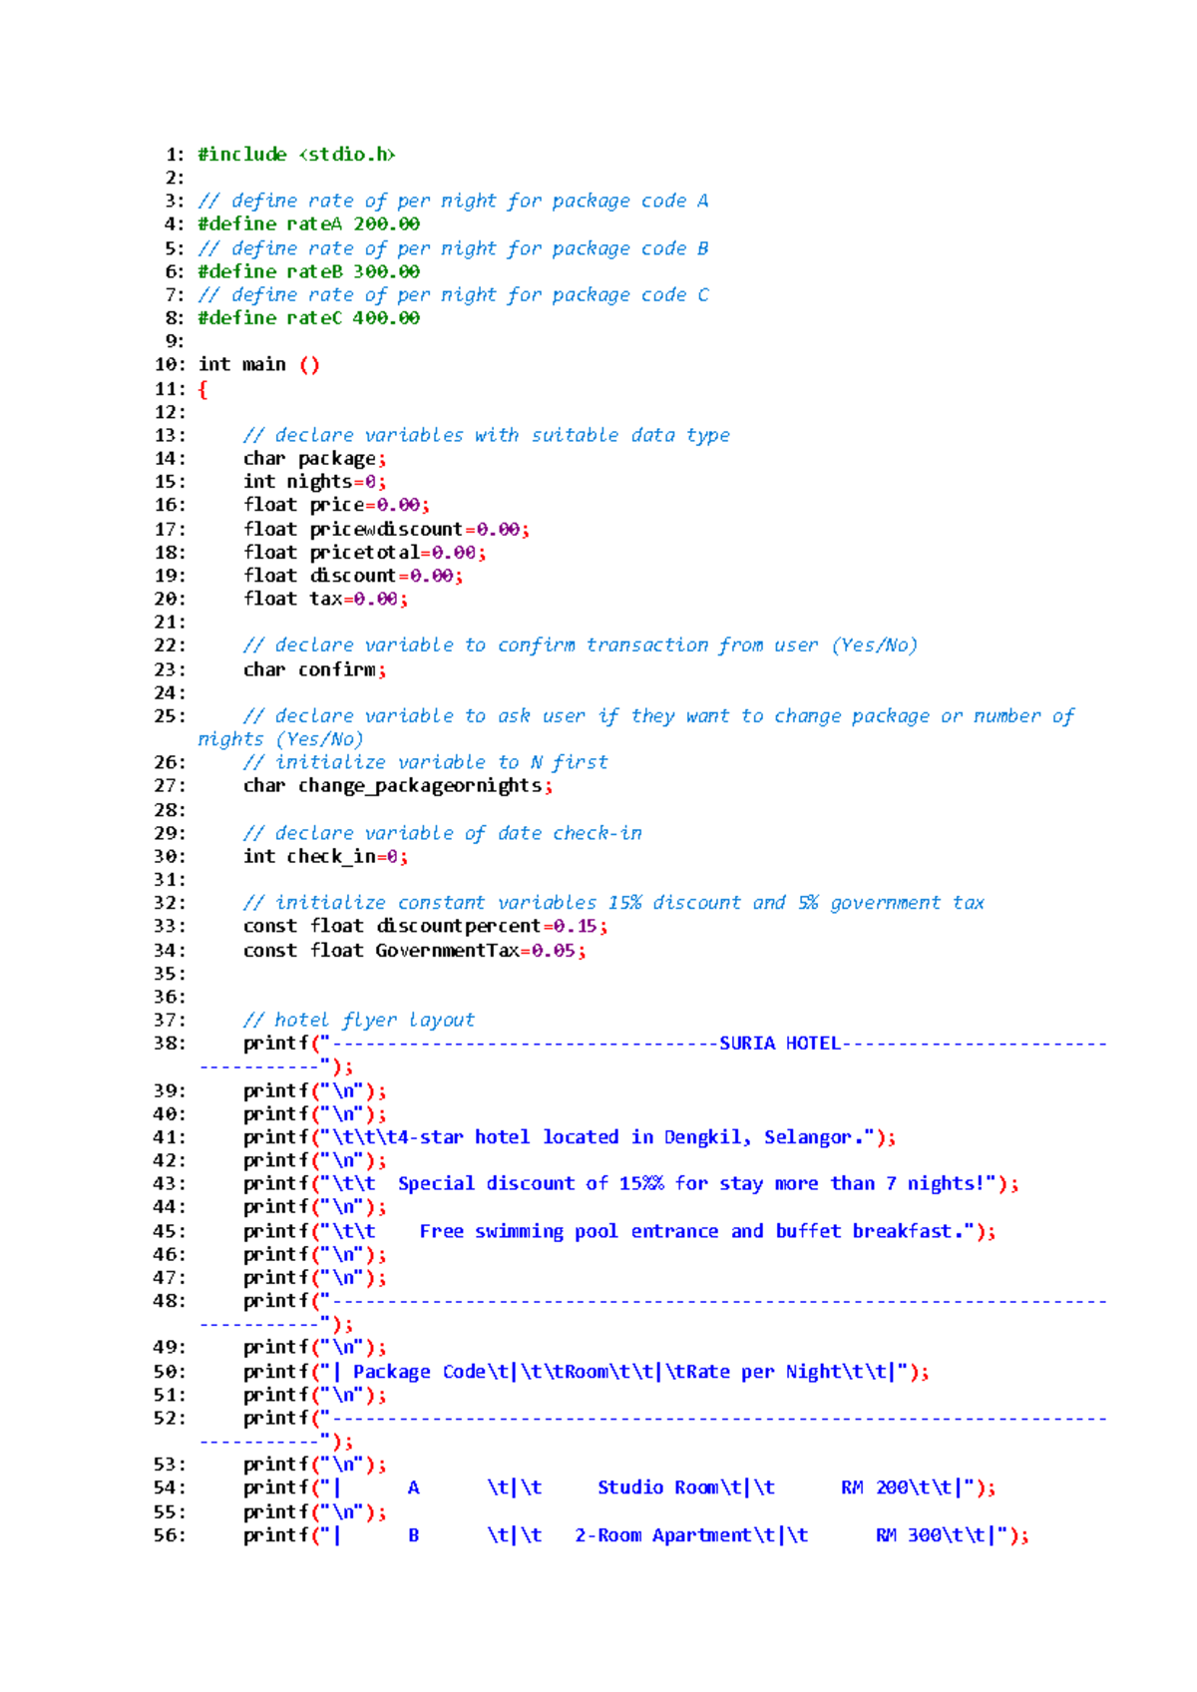Click the 'char change_packageornights;' line
The image size is (1197, 1692).
[x=398, y=786]
